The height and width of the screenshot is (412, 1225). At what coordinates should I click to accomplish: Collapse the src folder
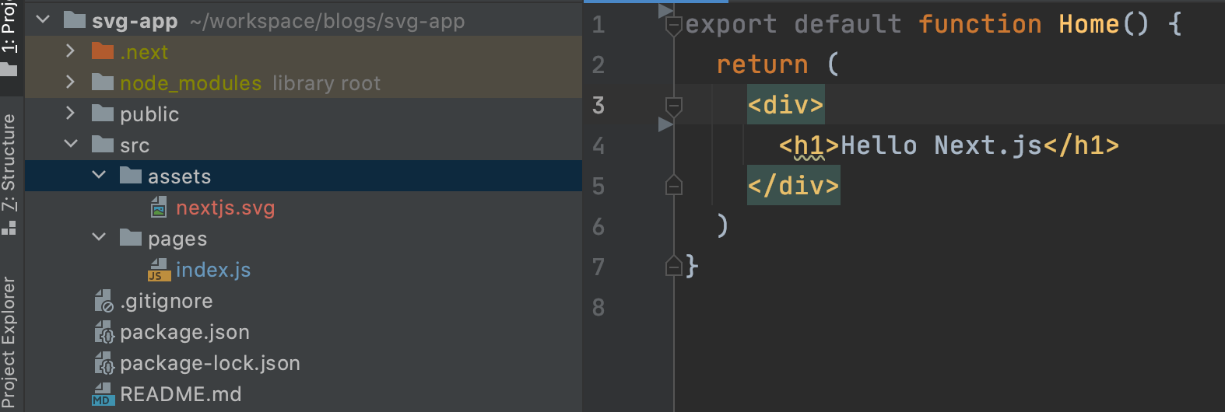tap(70, 145)
